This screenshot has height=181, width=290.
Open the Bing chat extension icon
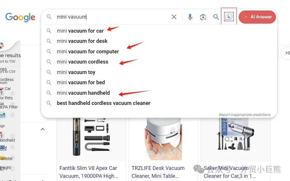[x=229, y=17]
